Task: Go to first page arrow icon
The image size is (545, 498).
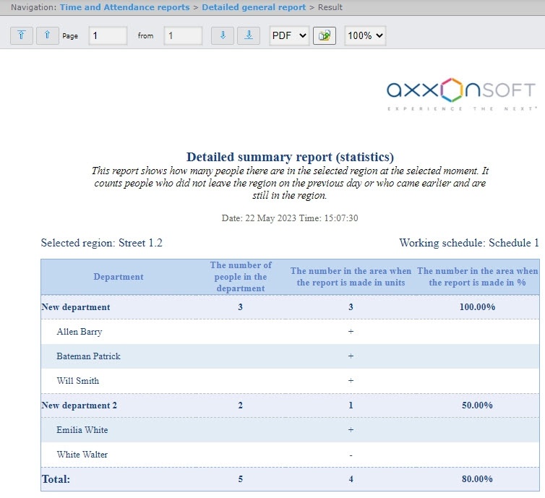Action: point(22,35)
